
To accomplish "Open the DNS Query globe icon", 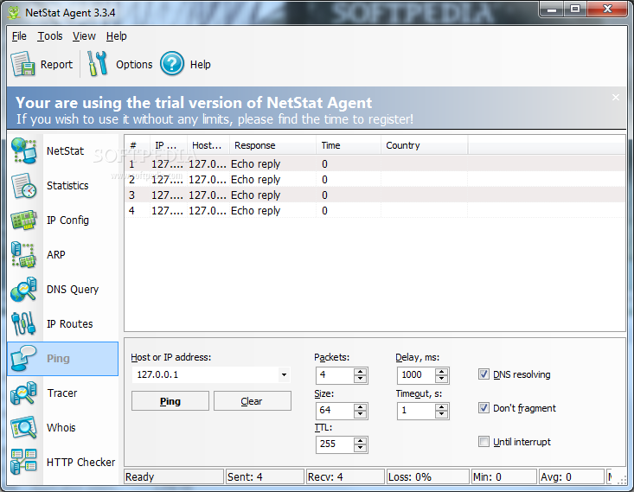I will [24, 290].
